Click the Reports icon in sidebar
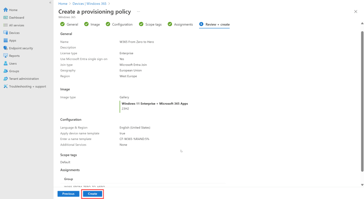 [6, 56]
